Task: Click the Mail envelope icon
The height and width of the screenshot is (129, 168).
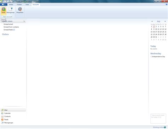Action: (x=2, y=110)
